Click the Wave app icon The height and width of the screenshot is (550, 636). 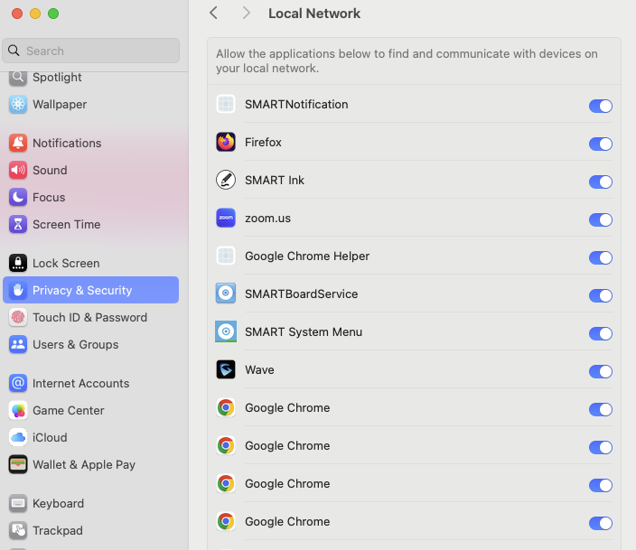click(x=226, y=370)
